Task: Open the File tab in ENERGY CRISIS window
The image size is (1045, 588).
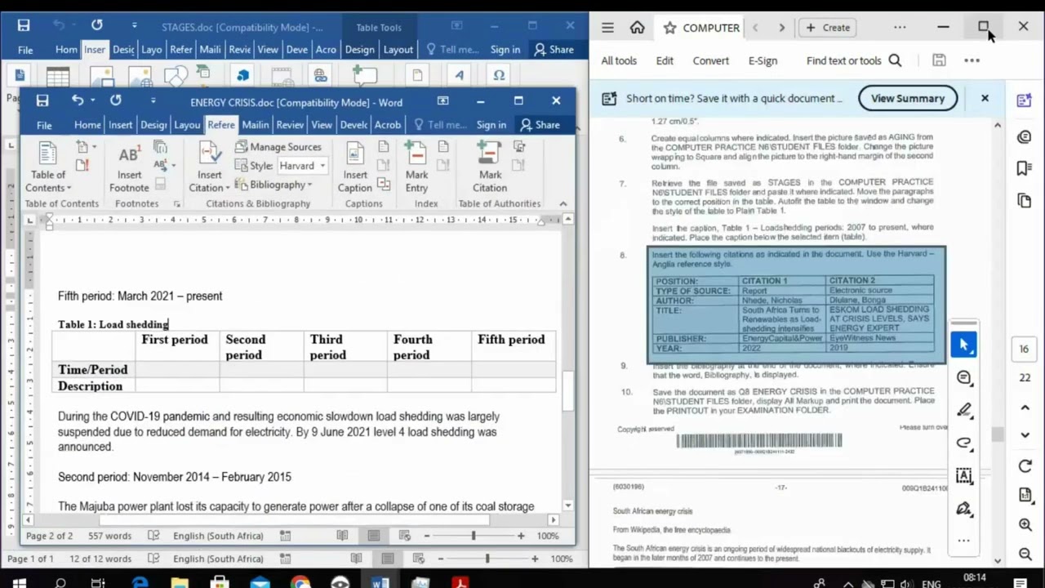Action: click(x=44, y=125)
